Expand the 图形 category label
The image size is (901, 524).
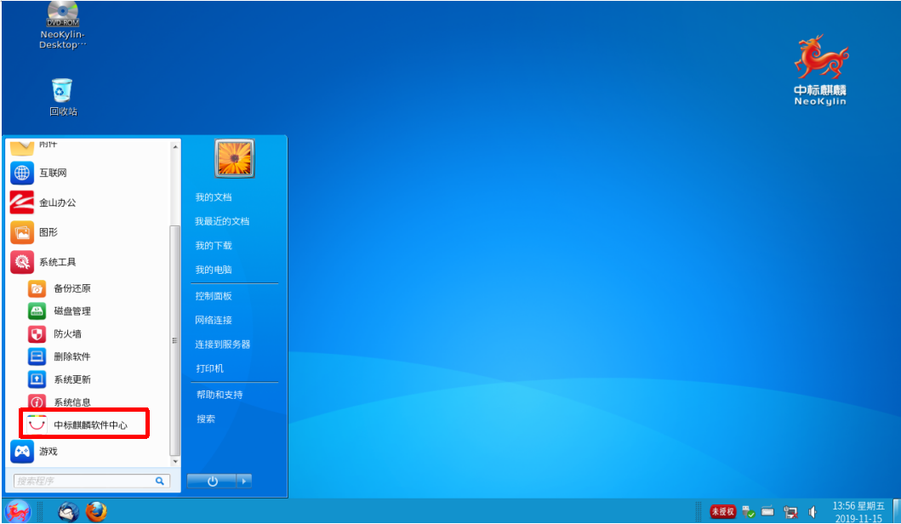(x=48, y=232)
